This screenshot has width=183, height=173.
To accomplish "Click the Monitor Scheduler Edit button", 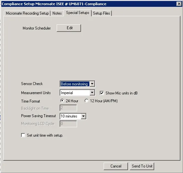I will click(x=69, y=28).
